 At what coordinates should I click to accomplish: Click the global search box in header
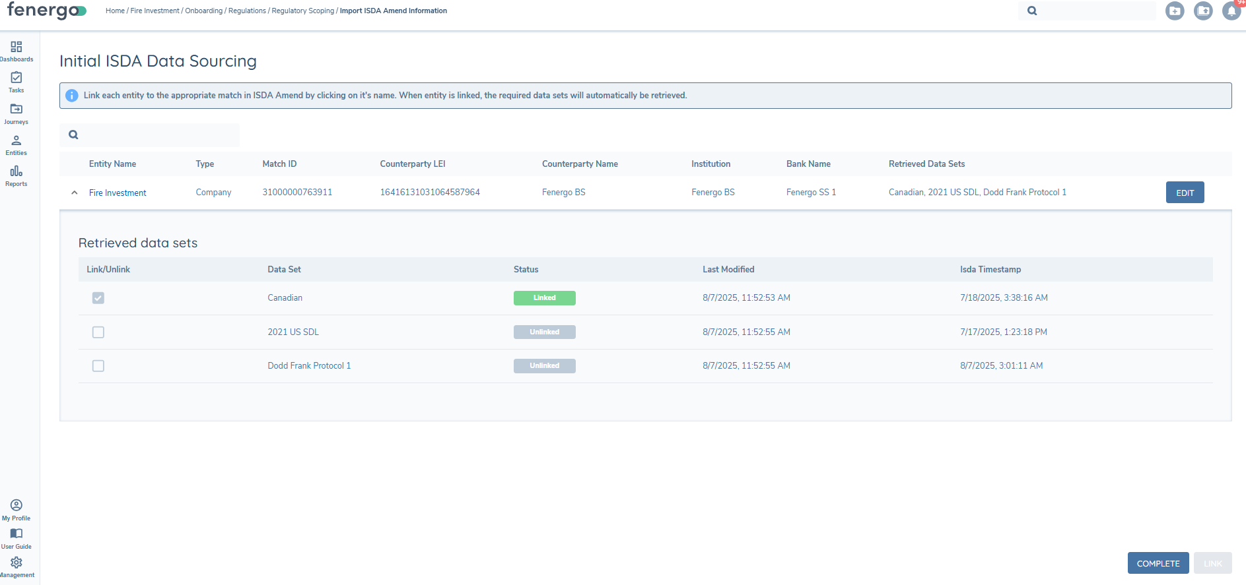(x=1093, y=11)
